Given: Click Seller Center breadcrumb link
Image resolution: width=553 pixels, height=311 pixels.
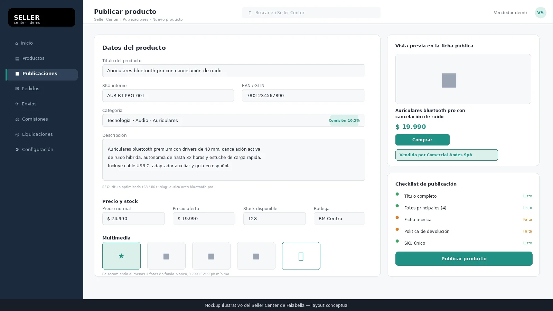Looking at the screenshot, I should click(106, 20).
